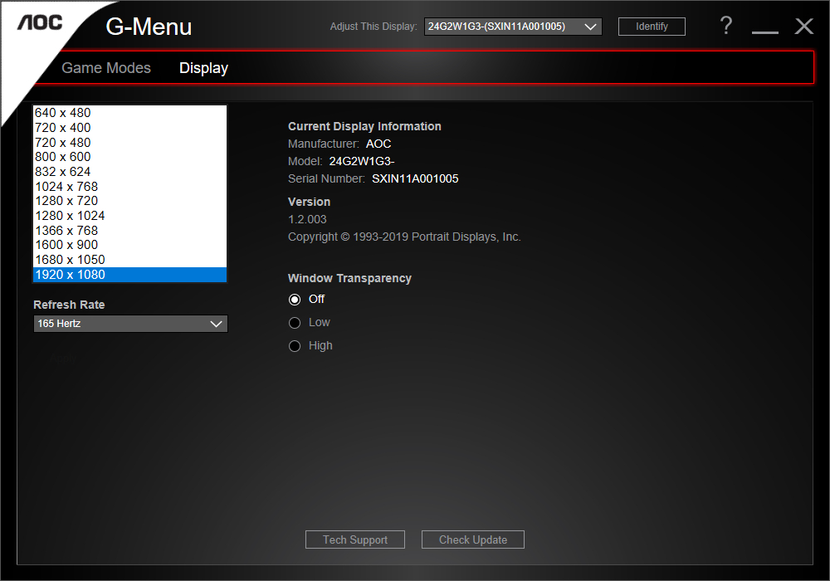Minimize the G-Menu window
The height and width of the screenshot is (581, 830).
(765, 31)
